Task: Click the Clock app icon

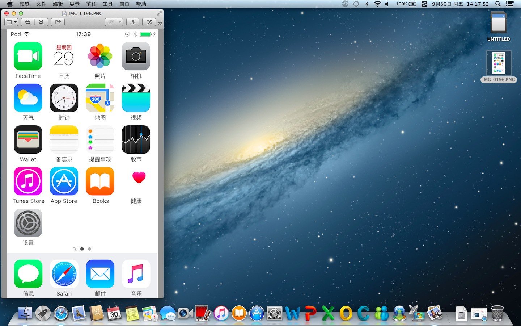Action: point(64,98)
